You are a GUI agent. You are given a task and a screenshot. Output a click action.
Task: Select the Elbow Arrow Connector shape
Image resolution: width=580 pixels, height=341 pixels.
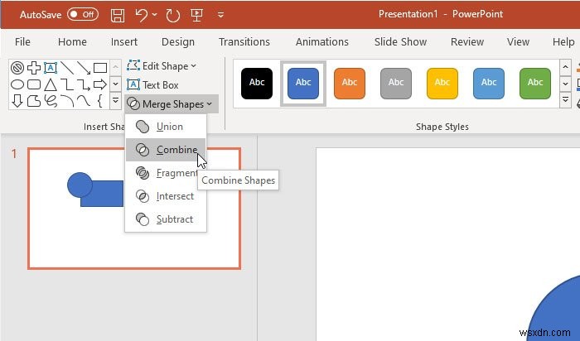[x=84, y=84]
